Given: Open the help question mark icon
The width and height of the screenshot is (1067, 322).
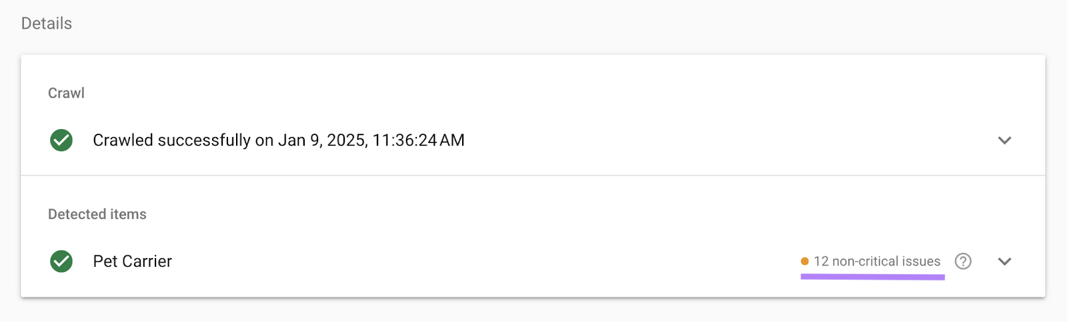Looking at the screenshot, I should click(963, 261).
